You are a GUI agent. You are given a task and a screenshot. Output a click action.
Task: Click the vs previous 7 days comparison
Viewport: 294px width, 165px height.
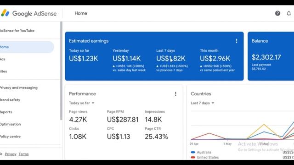170,70
